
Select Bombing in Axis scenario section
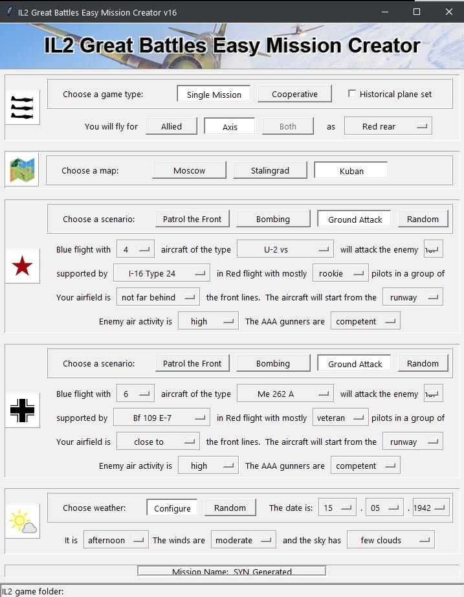[273, 363]
